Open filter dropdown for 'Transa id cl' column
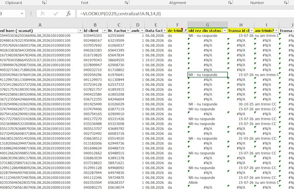The image size is (294, 189). coord(252,31)
